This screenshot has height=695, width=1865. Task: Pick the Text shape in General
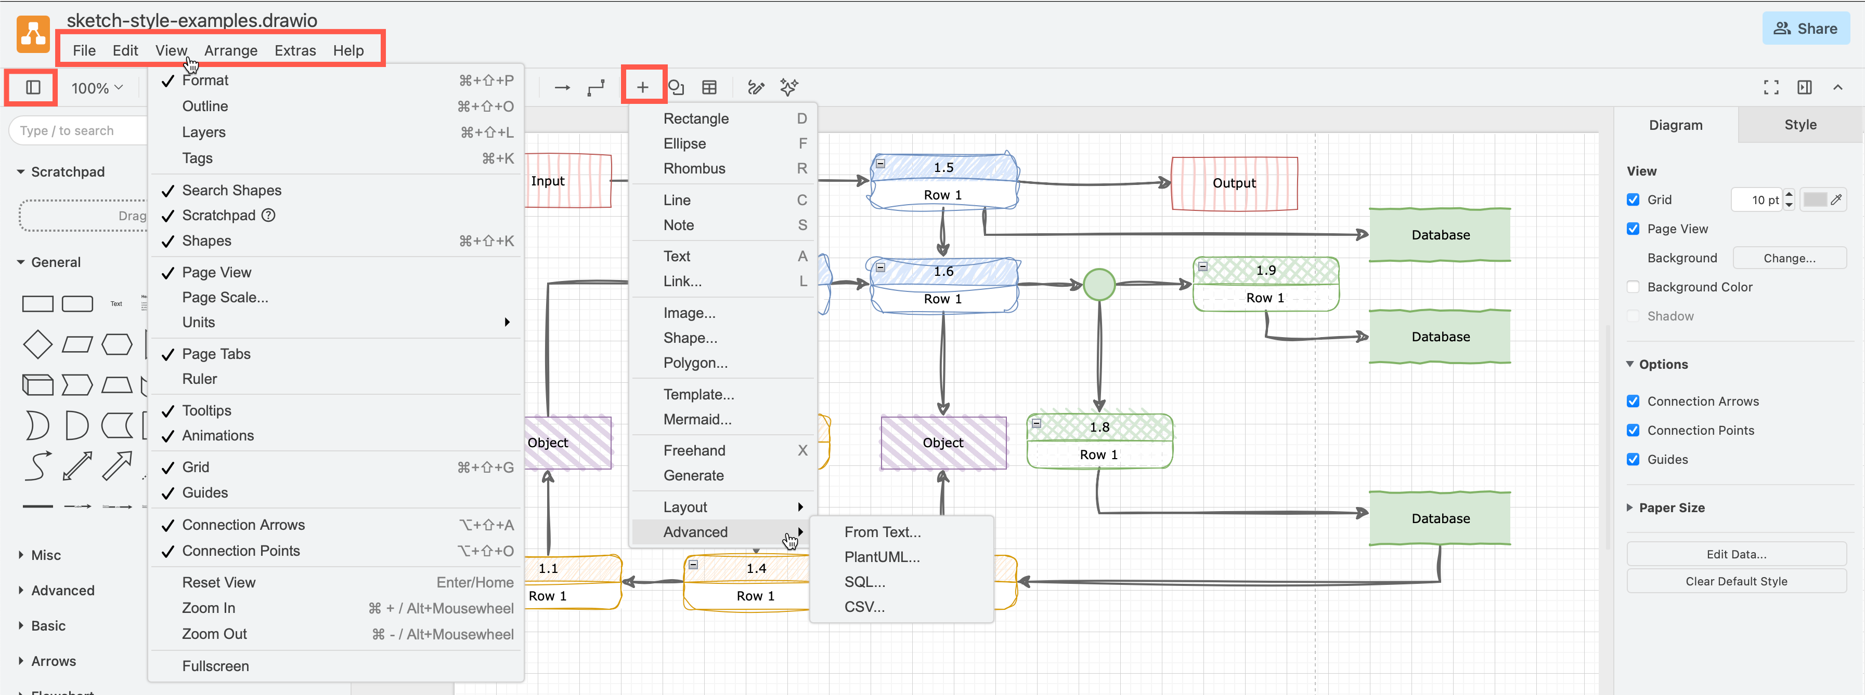(x=116, y=304)
